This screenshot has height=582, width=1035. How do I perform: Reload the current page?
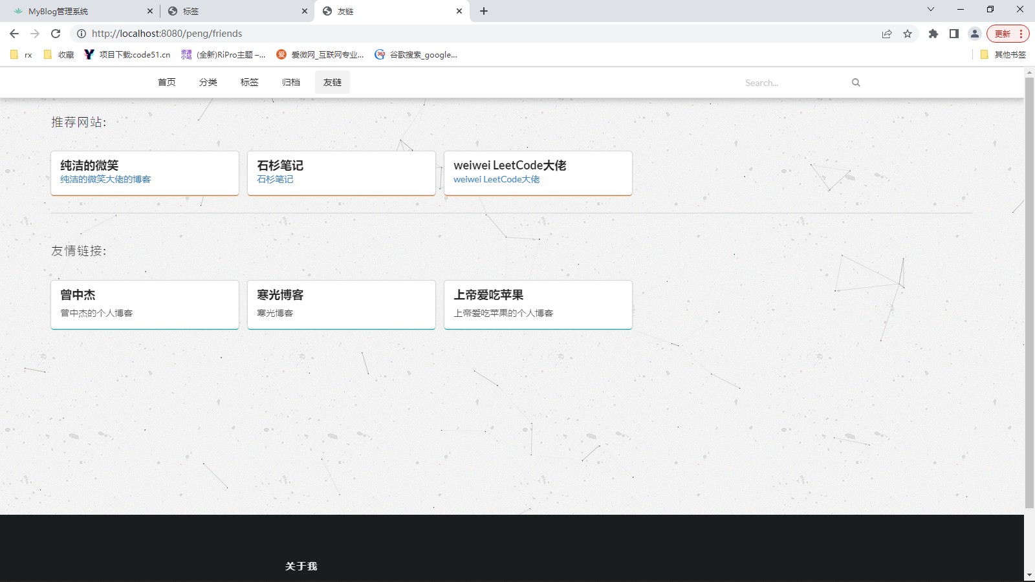(56, 34)
